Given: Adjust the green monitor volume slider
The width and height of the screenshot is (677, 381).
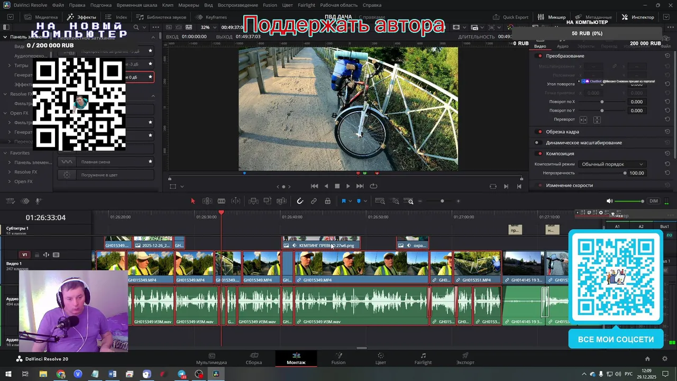Looking at the screenshot, I should (x=629, y=201).
